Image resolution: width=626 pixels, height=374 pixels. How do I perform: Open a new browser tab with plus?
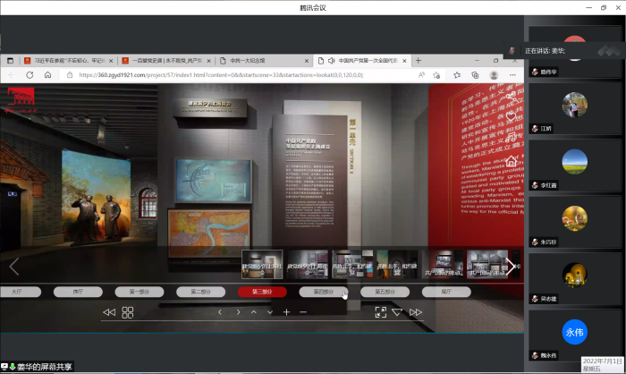(419, 61)
